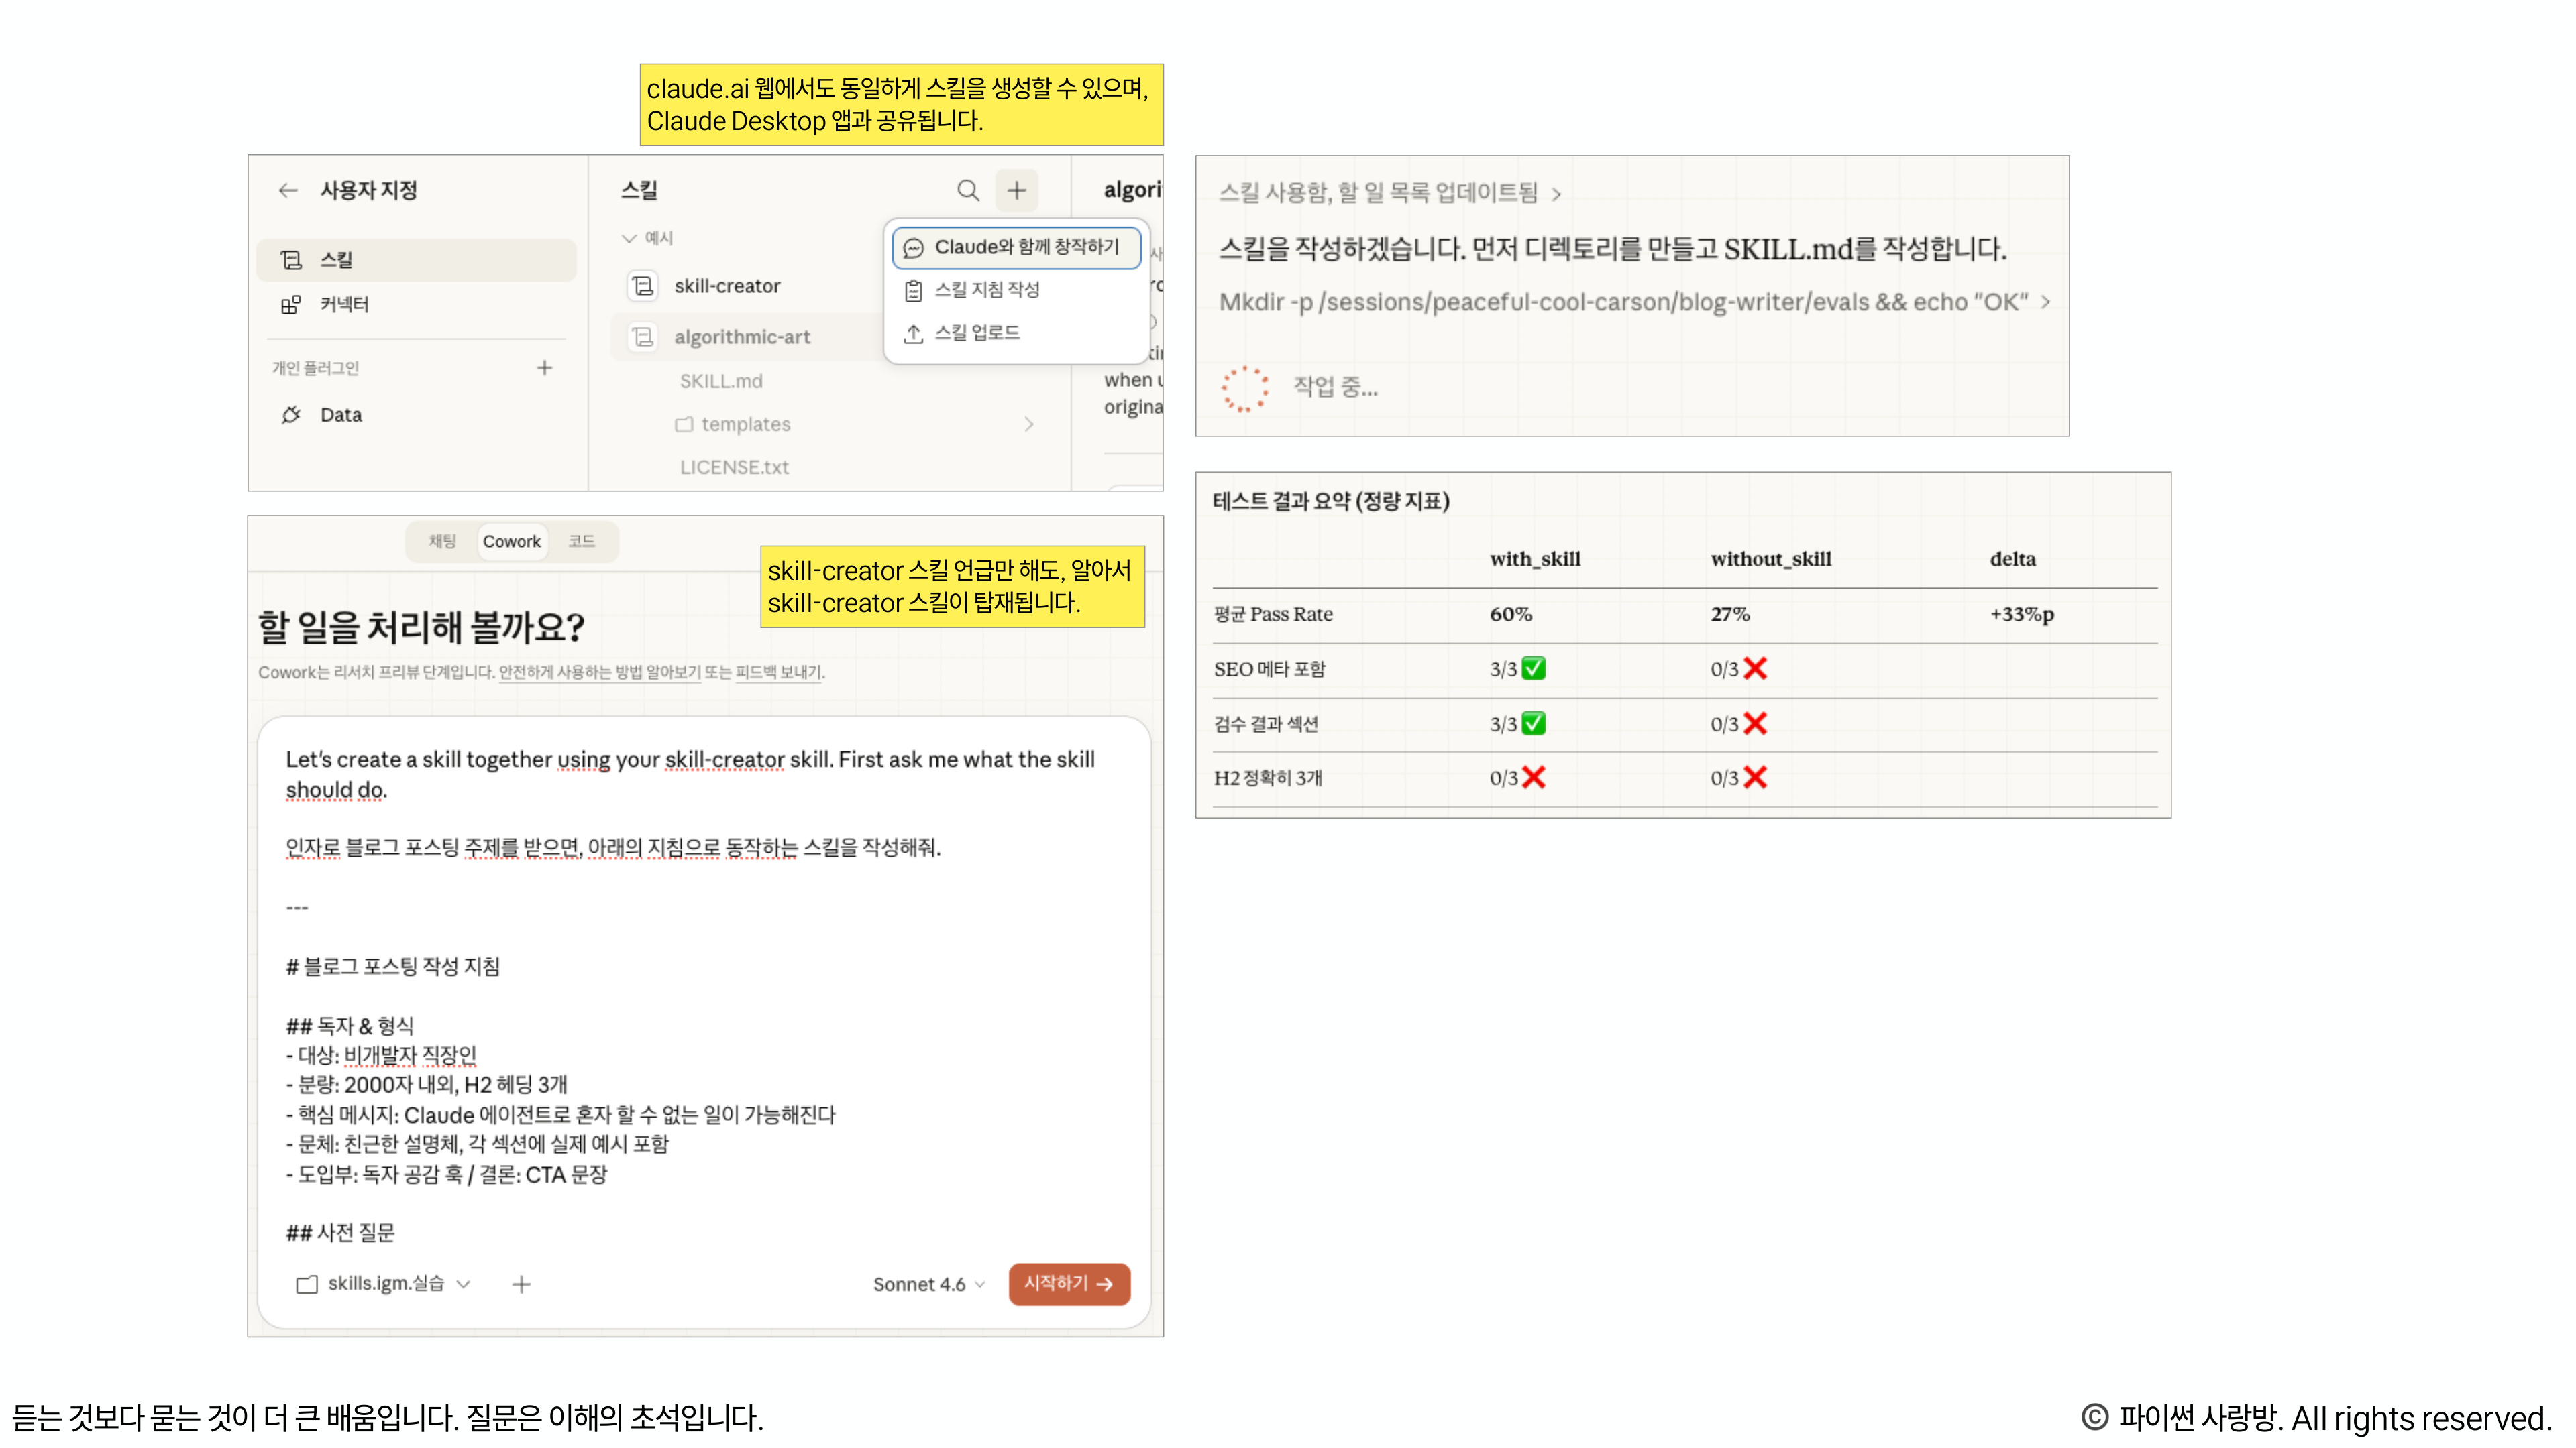Select the LICENSE.txt file

734,467
